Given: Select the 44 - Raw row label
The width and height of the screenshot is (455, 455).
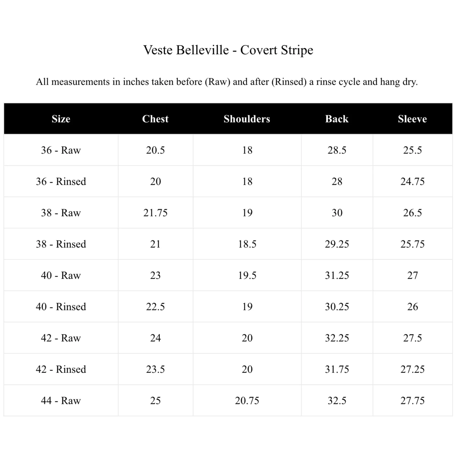Looking at the screenshot, I should point(61,401).
